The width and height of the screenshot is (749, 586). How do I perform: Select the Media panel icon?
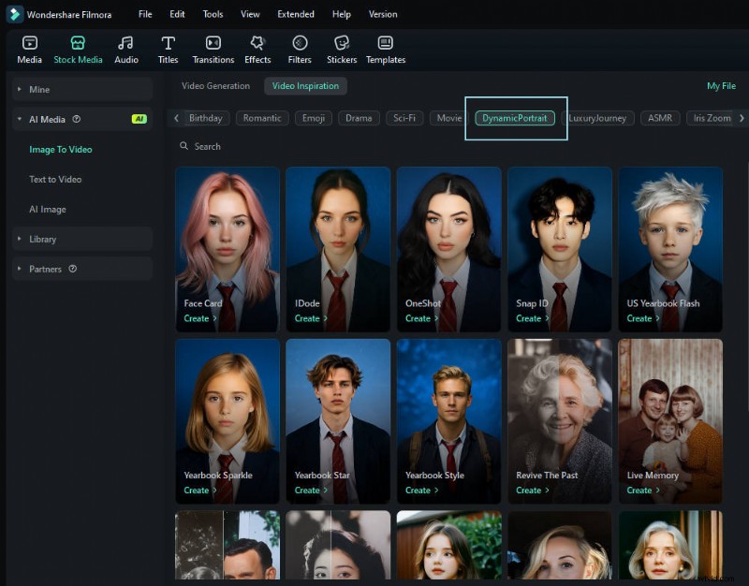point(29,49)
